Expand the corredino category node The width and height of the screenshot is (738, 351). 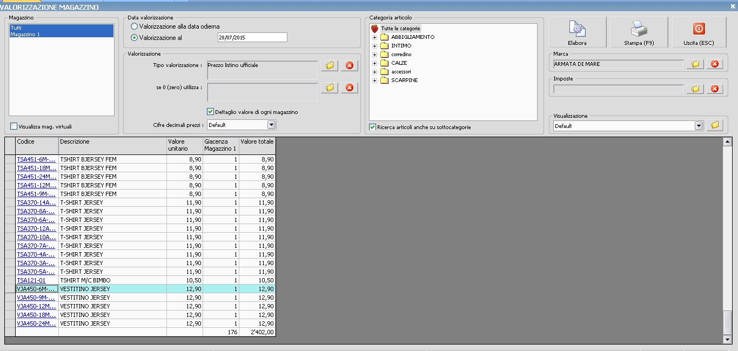pos(374,55)
